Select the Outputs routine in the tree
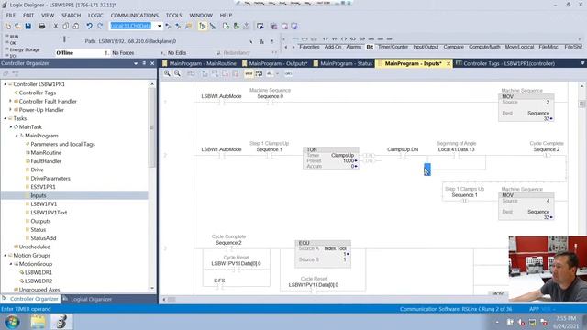Screen dimensions: 587x330 [x=40, y=221]
